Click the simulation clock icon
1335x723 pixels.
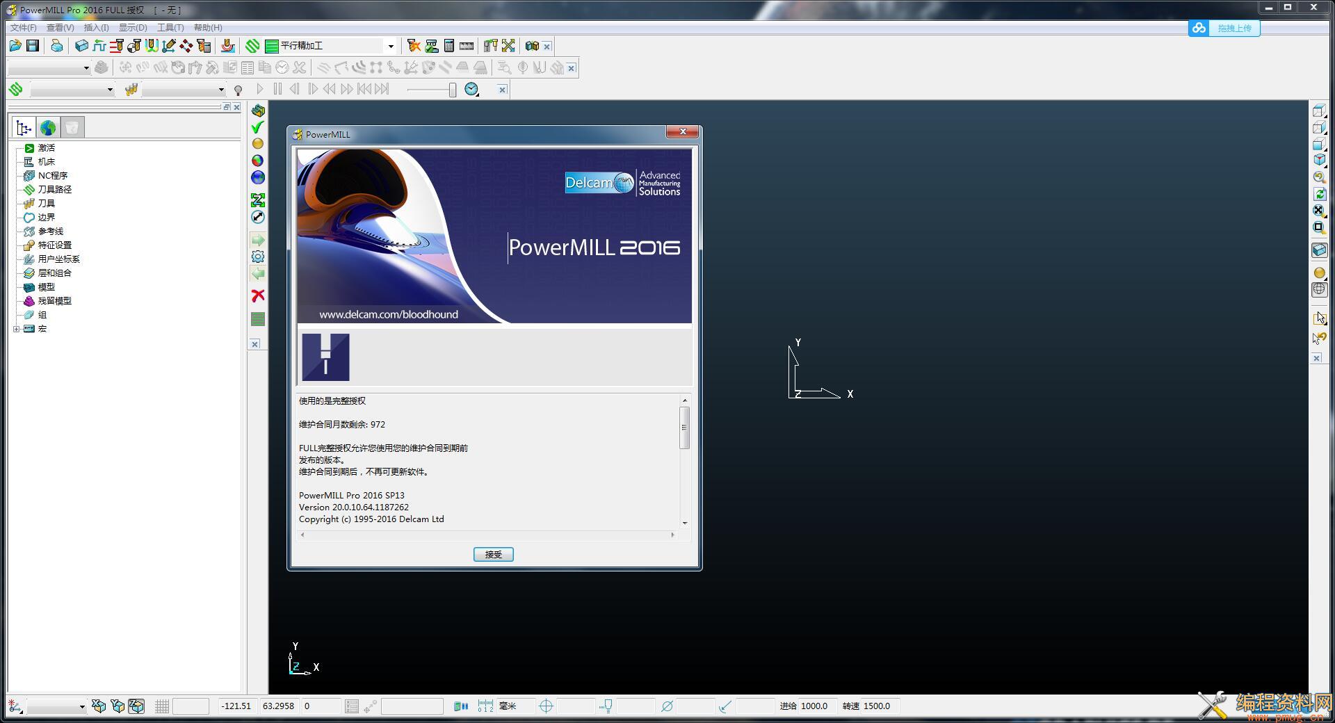pyautogui.click(x=471, y=89)
